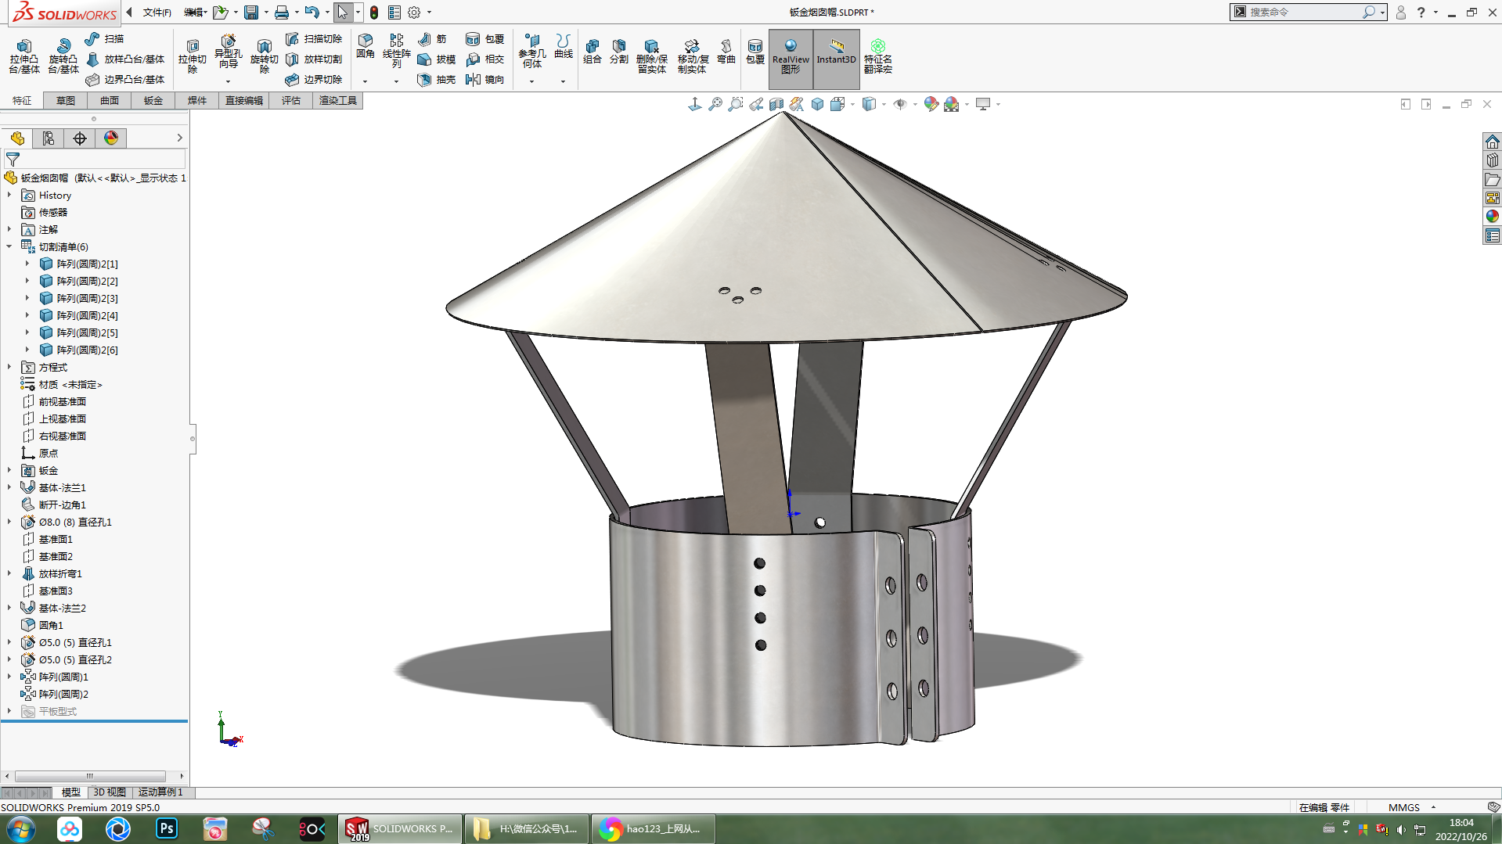This screenshot has width=1502, height=844.
Task: Choose the 边界凸台/基体 boundary boss tool
Action: pyautogui.click(x=125, y=79)
